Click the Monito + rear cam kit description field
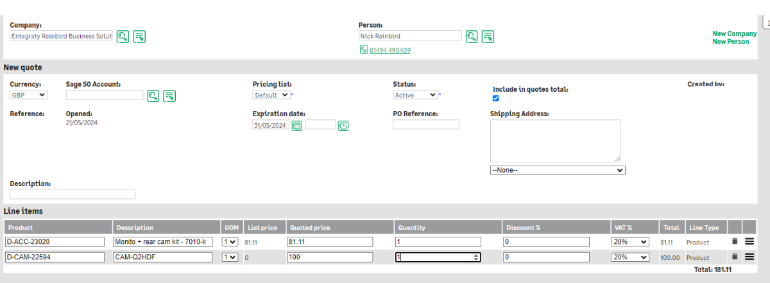Viewport: 770px width, 283px height. click(x=162, y=242)
